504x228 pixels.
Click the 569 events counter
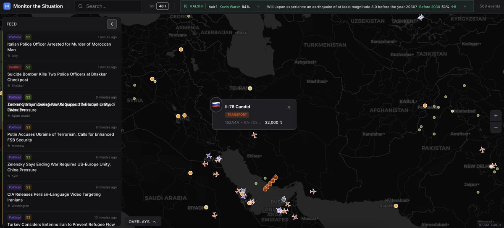pyautogui.click(x=489, y=6)
